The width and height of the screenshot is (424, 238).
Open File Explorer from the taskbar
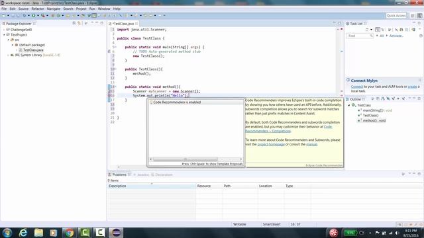(38, 233)
